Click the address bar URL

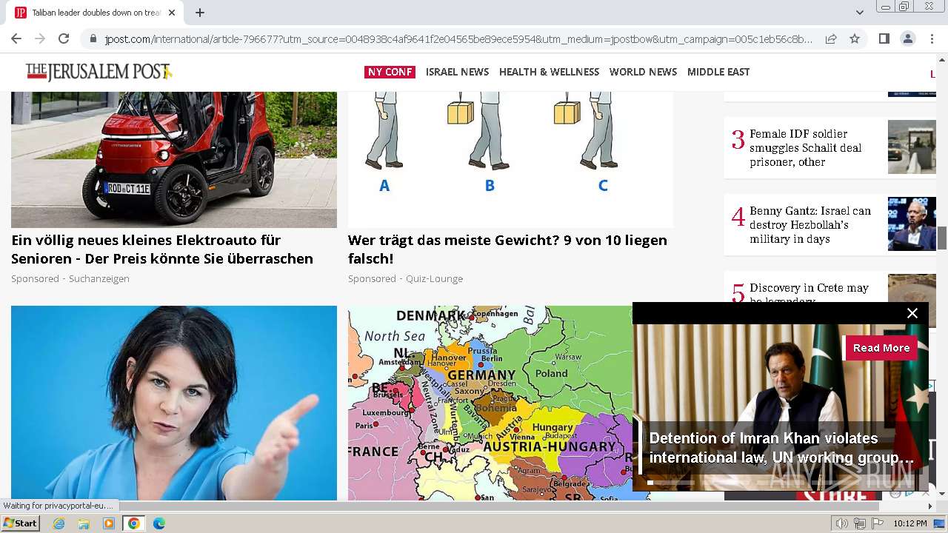click(x=458, y=39)
